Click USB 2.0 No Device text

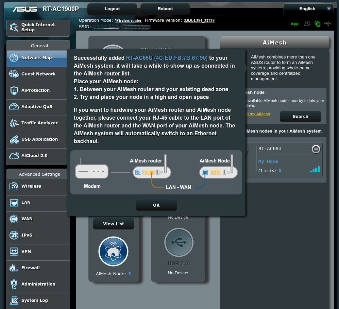tap(178, 273)
